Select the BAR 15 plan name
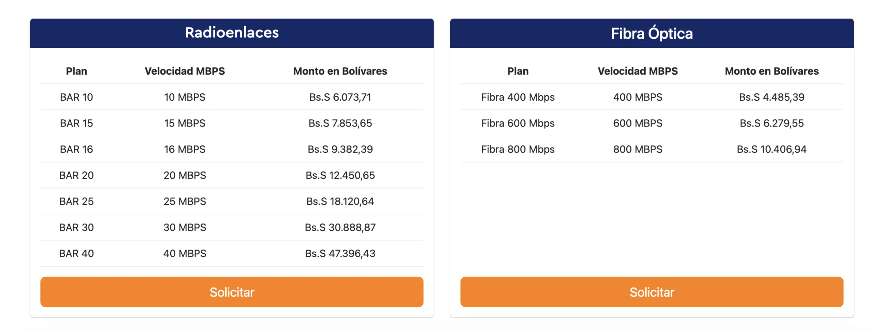870x331 pixels. [x=76, y=123]
